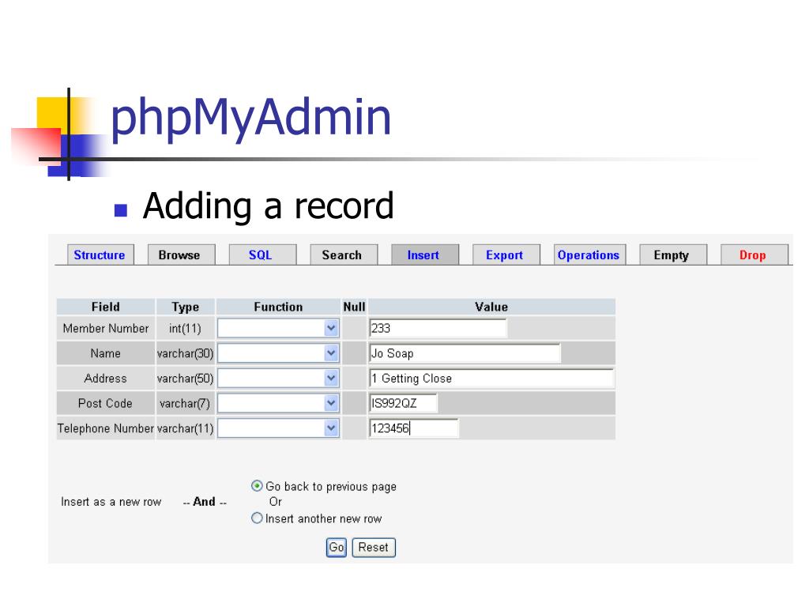
Task: Click the Reset button
Action: tap(374, 548)
